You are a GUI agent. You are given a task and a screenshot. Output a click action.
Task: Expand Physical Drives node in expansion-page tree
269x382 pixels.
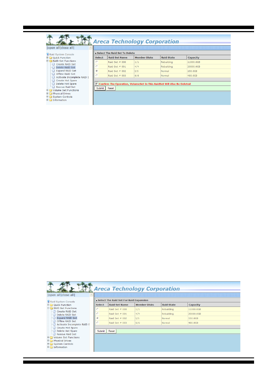[48, 341]
